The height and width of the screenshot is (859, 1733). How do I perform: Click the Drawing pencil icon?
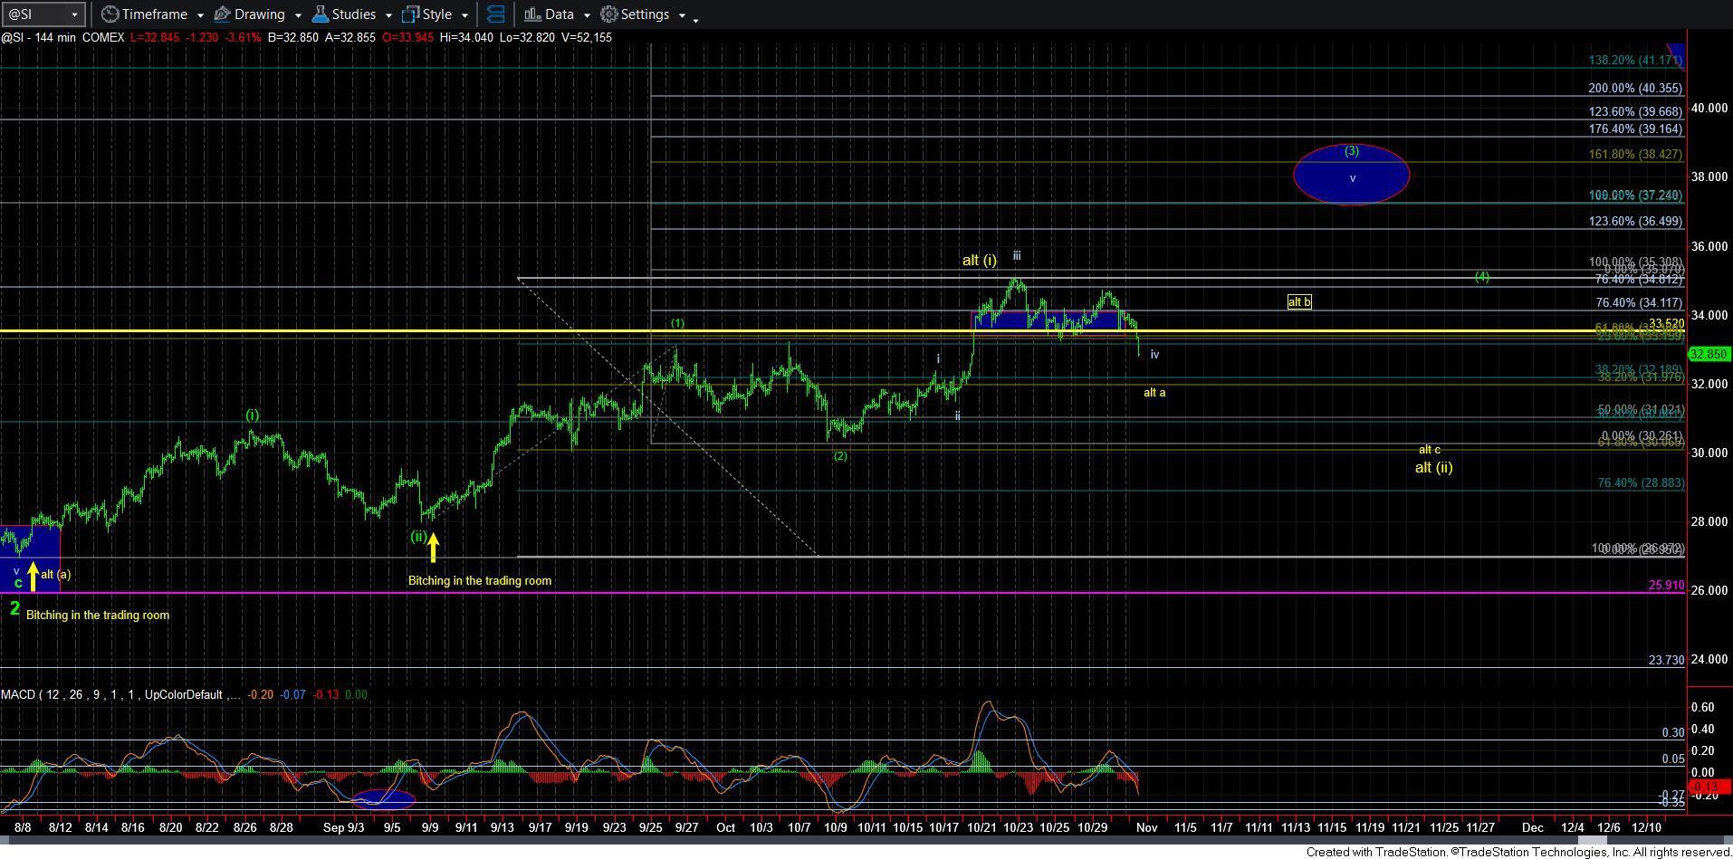223,14
